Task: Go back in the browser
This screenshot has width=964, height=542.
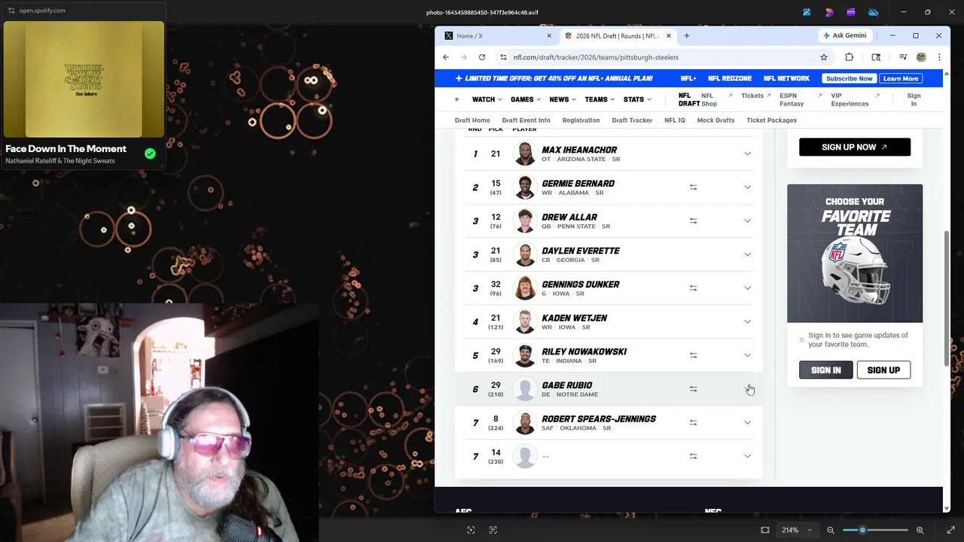Action: [x=446, y=57]
